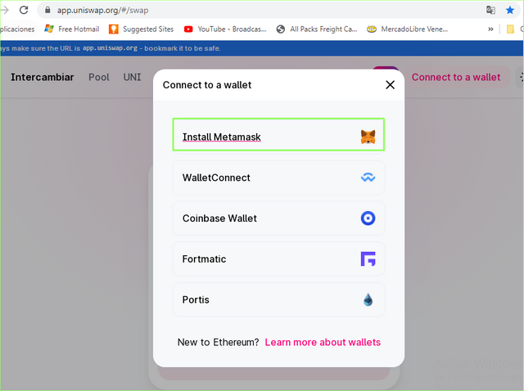Viewport: 524px width, 391px height.
Task: Click the Connect to a wallet header button
Action: [456, 77]
